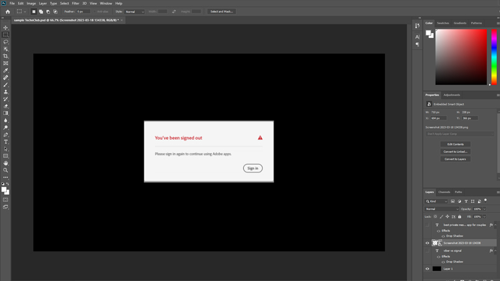Open the Filter menu
The image size is (500, 281).
75,4
